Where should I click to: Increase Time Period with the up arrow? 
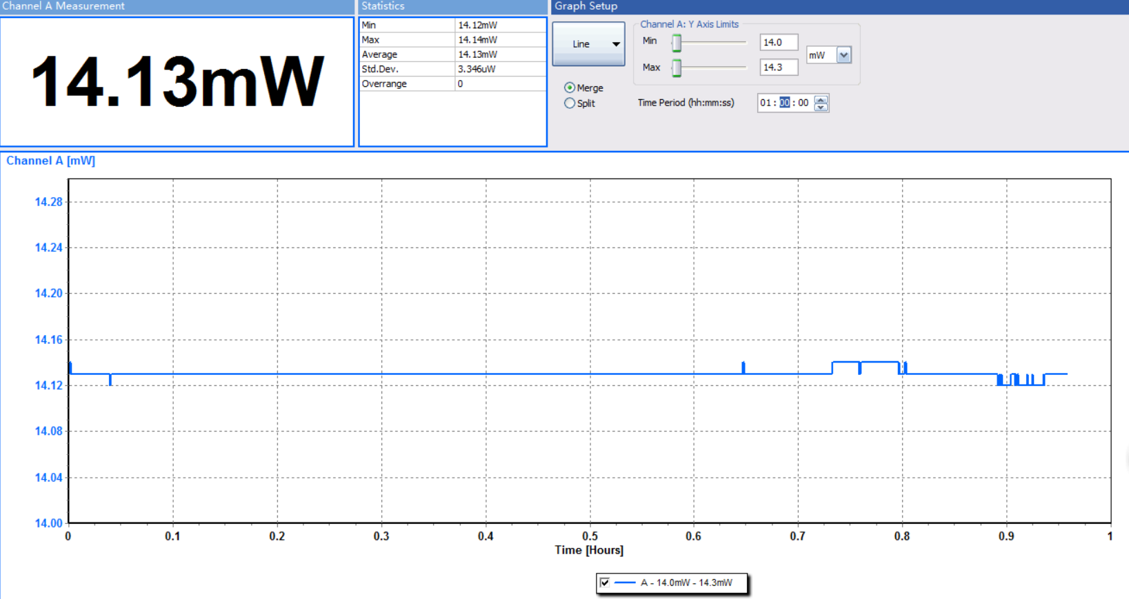821,99
